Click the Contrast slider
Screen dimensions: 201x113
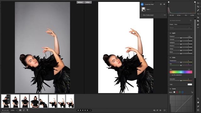181,41
